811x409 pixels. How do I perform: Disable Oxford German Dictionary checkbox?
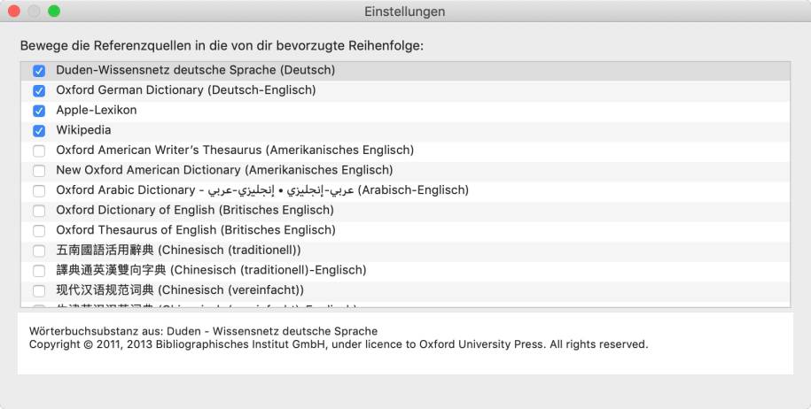click(39, 91)
